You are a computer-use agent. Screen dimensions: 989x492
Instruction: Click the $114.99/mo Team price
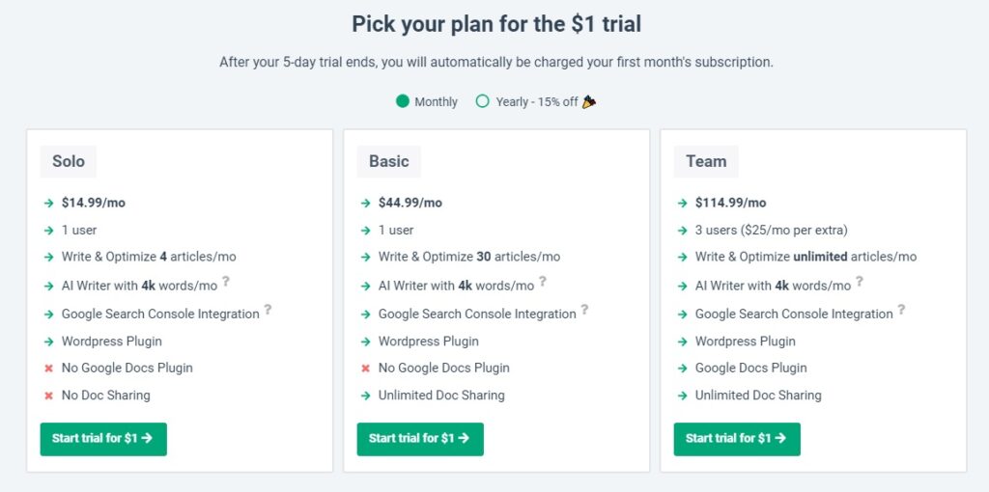[x=730, y=203]
